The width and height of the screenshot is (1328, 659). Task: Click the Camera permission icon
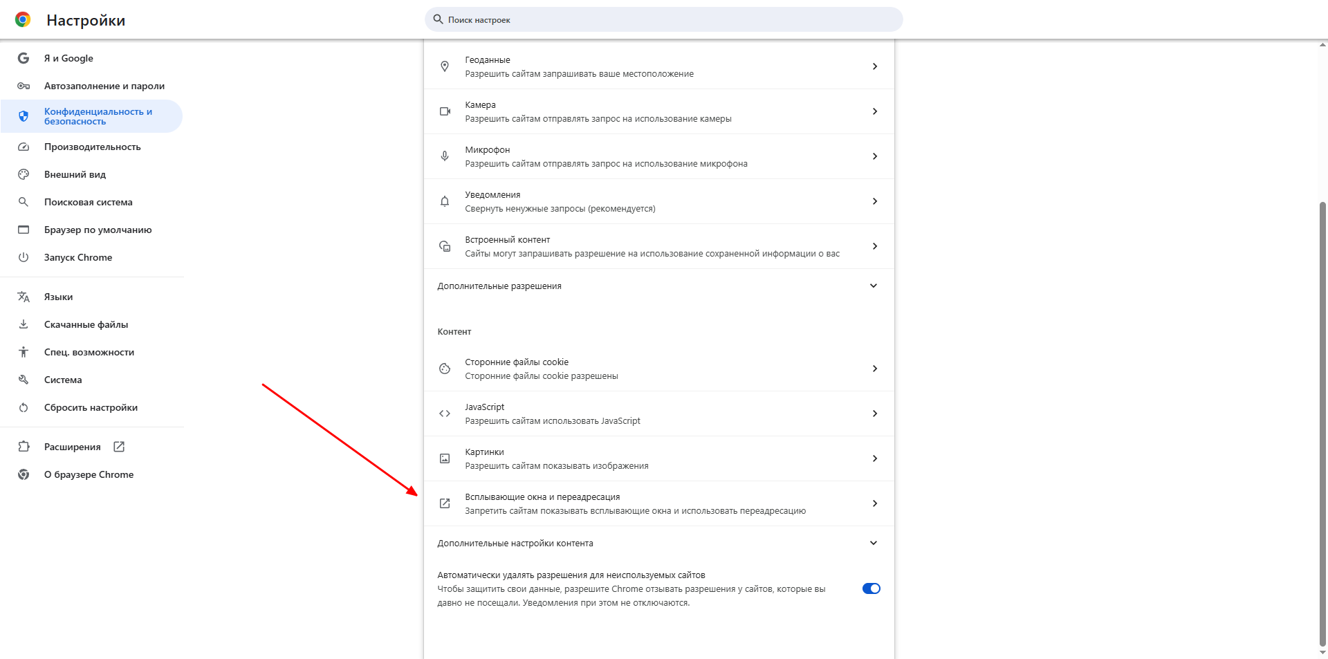pyautogui.click(x=445, y=111)
